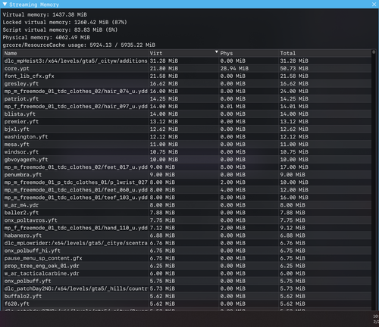Select the teef_103_u.ydd clothes row
The height and width of the screenshot is (327, 379).
click(187, 198)
